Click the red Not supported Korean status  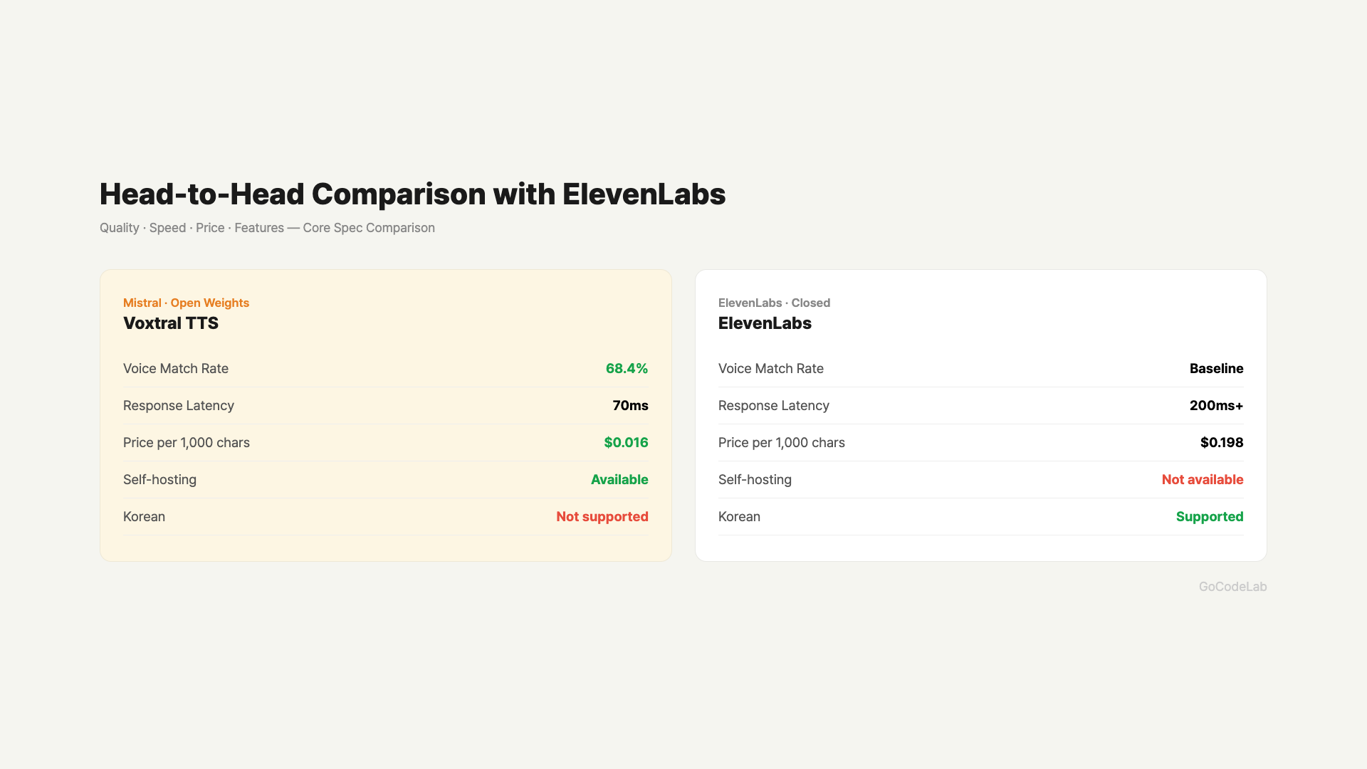tap(602, 517)
